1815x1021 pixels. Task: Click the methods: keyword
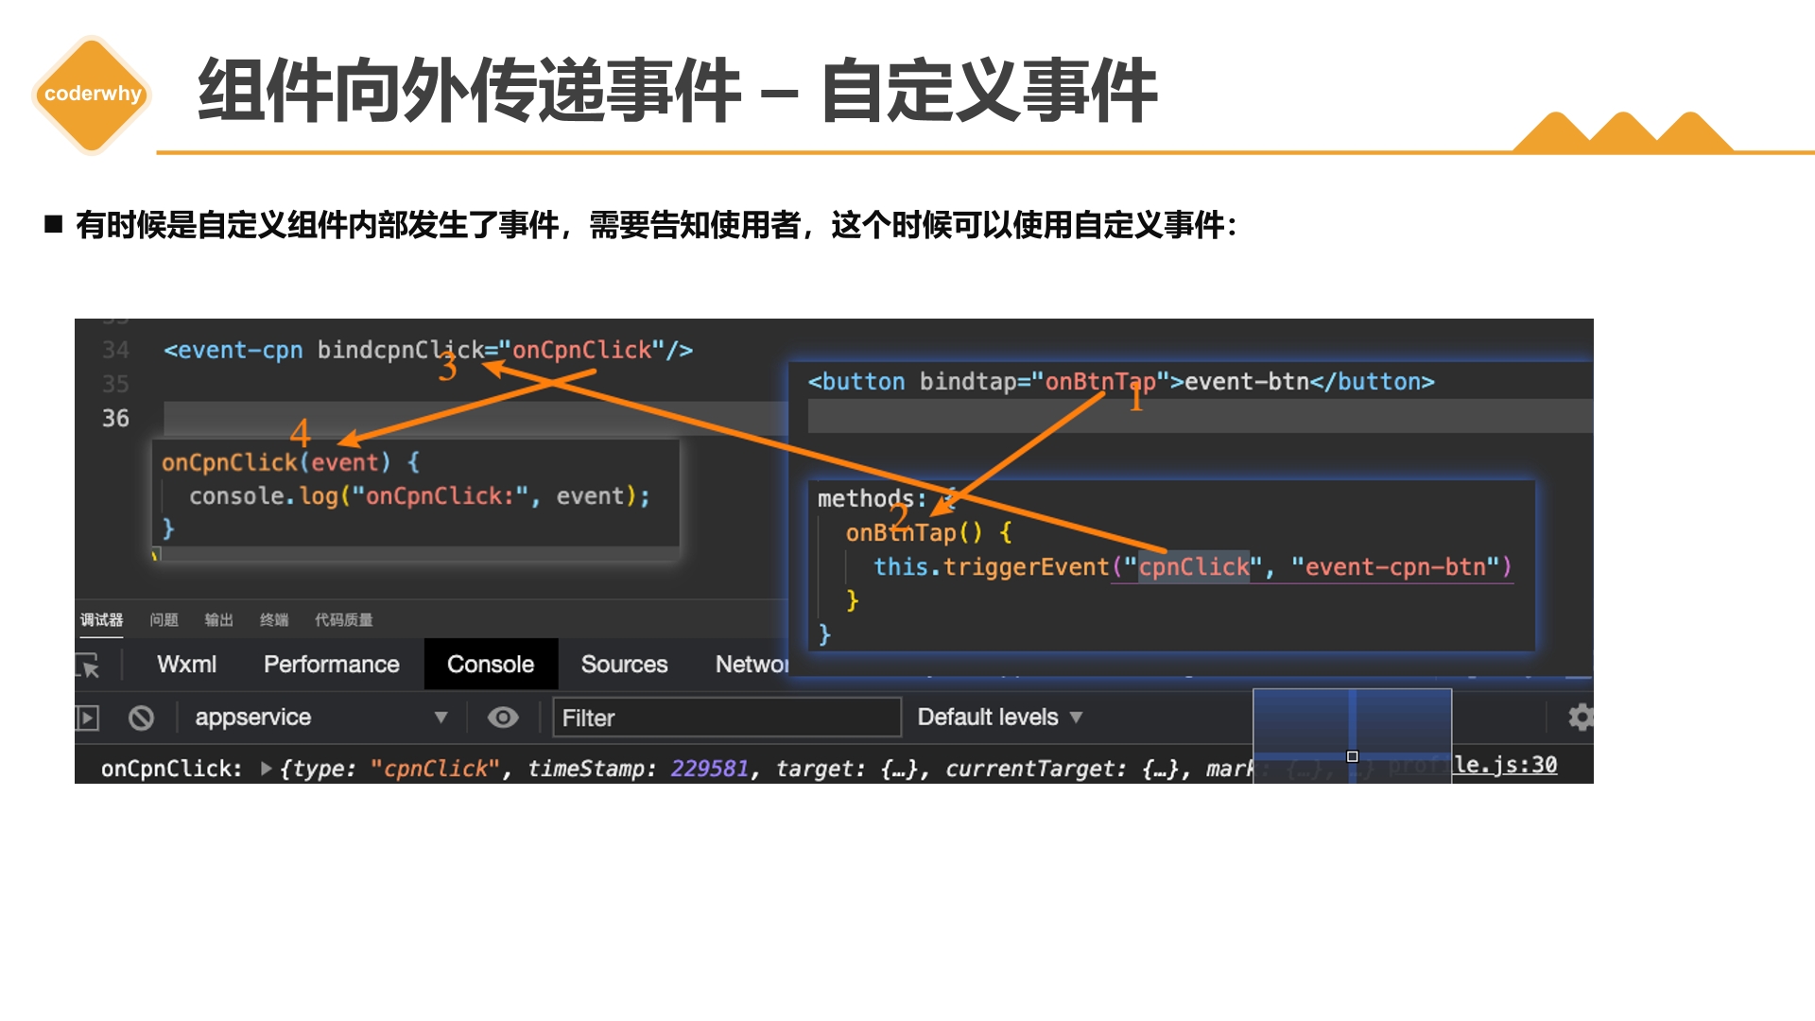(x=872, y=498)
